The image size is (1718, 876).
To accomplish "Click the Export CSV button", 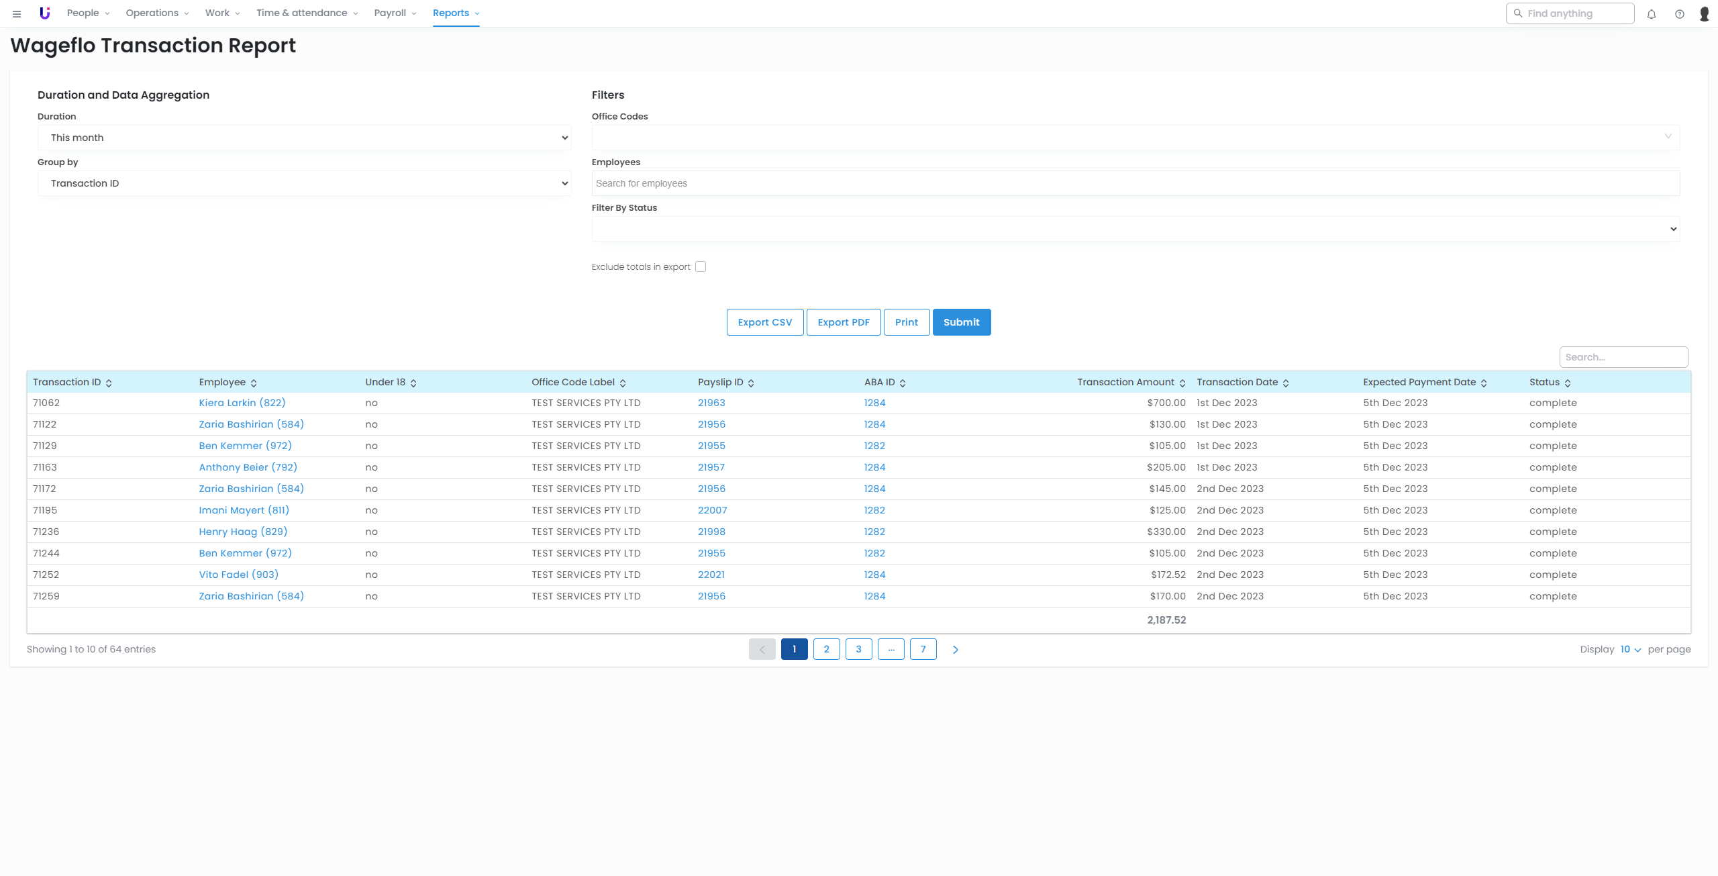I will point(764,322).
